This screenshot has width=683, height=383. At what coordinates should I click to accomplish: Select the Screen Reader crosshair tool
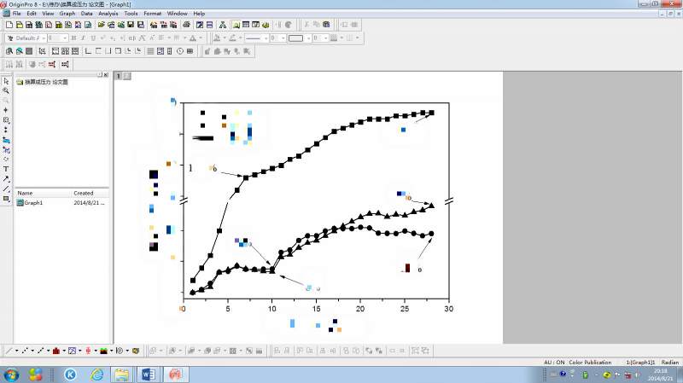pos(6,110)
